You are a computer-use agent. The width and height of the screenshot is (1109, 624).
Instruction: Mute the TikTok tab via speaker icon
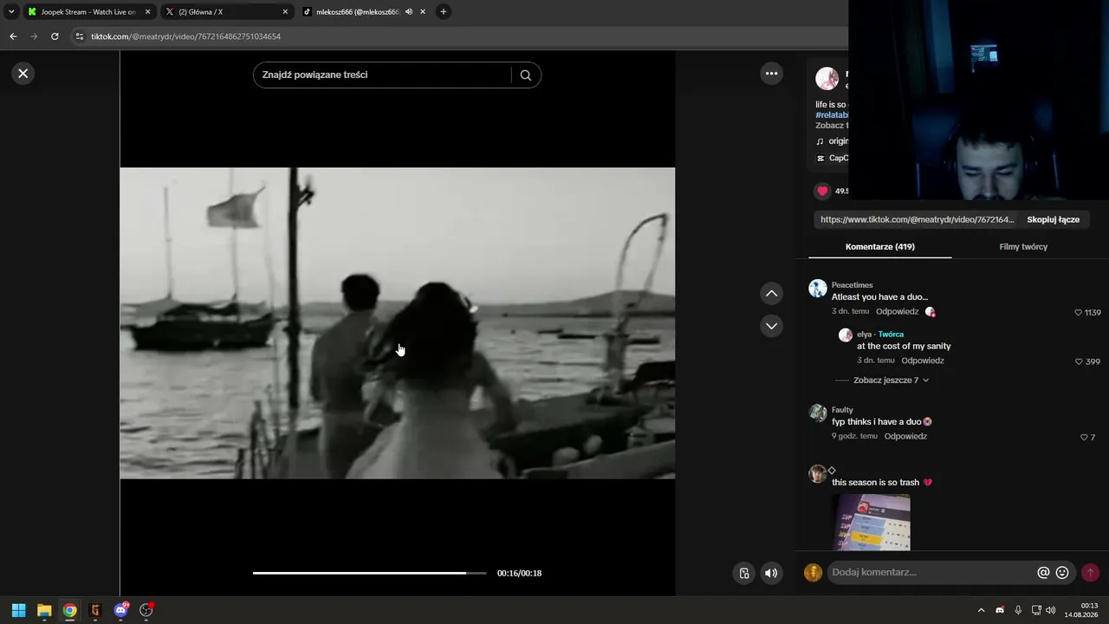pyautogui.click(x=409, y=12)
